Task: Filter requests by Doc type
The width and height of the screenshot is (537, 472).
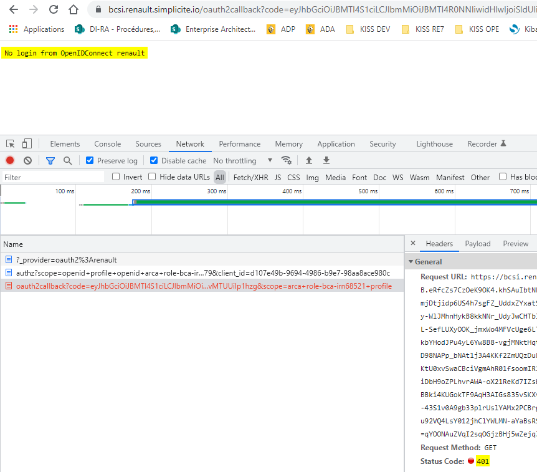Action: pos(380,177)
